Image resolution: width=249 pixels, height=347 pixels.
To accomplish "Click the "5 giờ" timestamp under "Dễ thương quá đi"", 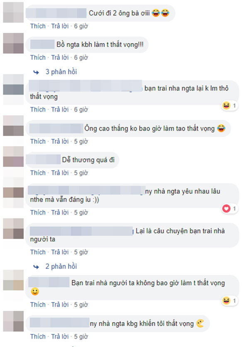I will point(81,173).
